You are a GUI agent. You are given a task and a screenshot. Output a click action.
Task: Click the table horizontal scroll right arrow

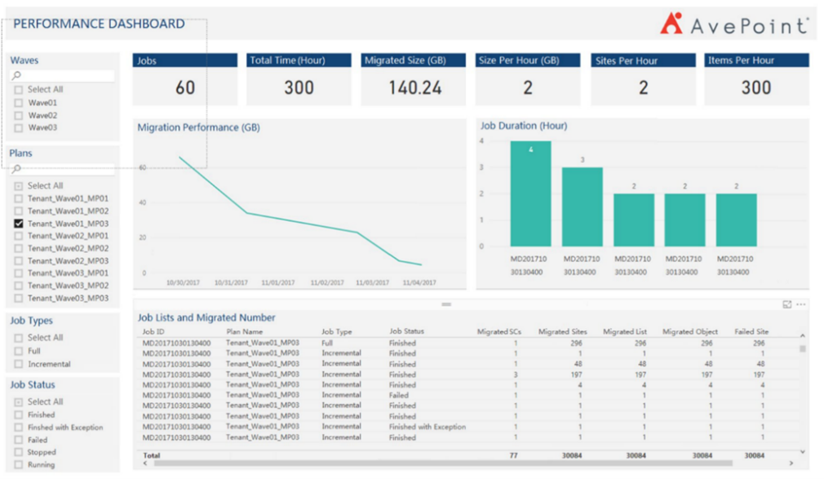click(x=791, y=463)
